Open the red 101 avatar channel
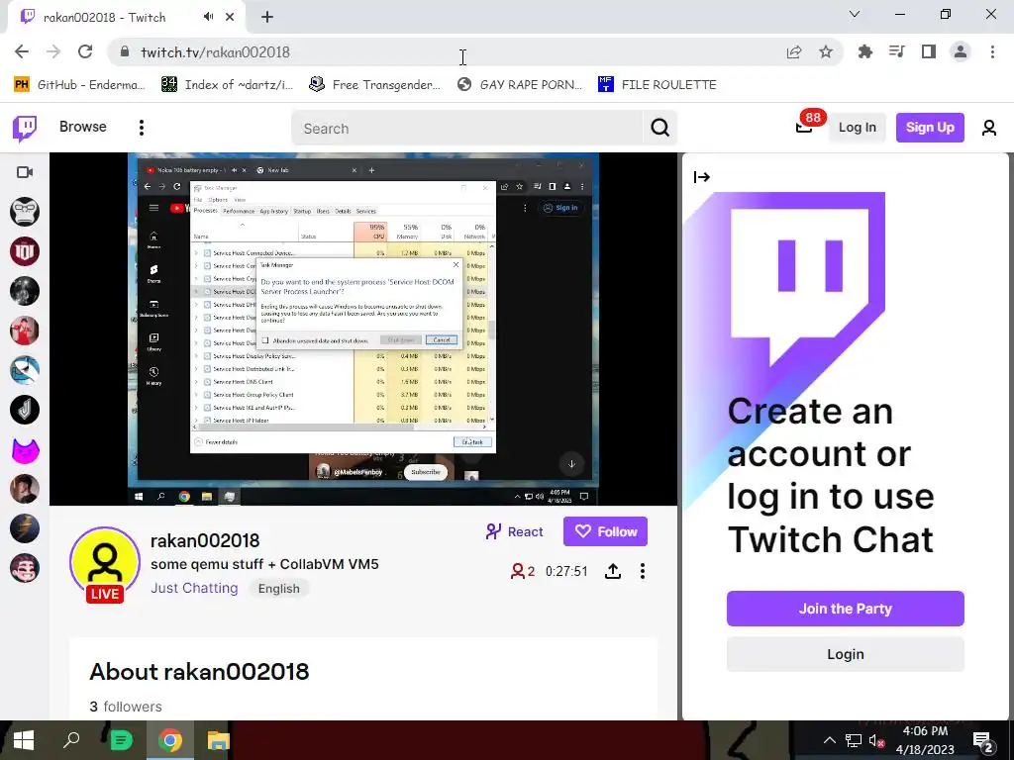This screenshot has height=760, width=1014. [25, 251]
